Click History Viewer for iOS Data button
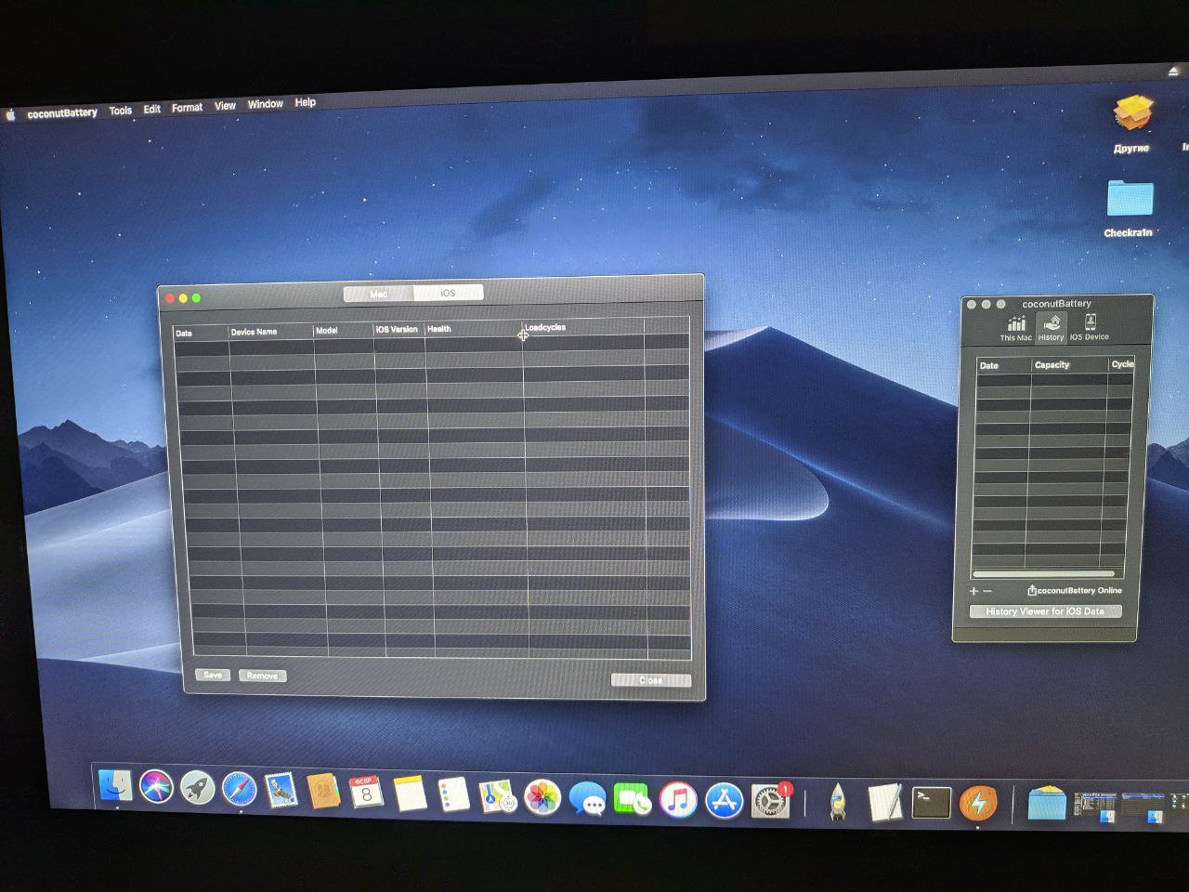This screenshot has width=1189, height=892. 1045,611
